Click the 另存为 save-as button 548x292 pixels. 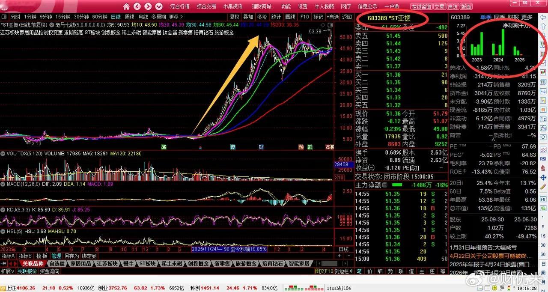pos(71,256)
